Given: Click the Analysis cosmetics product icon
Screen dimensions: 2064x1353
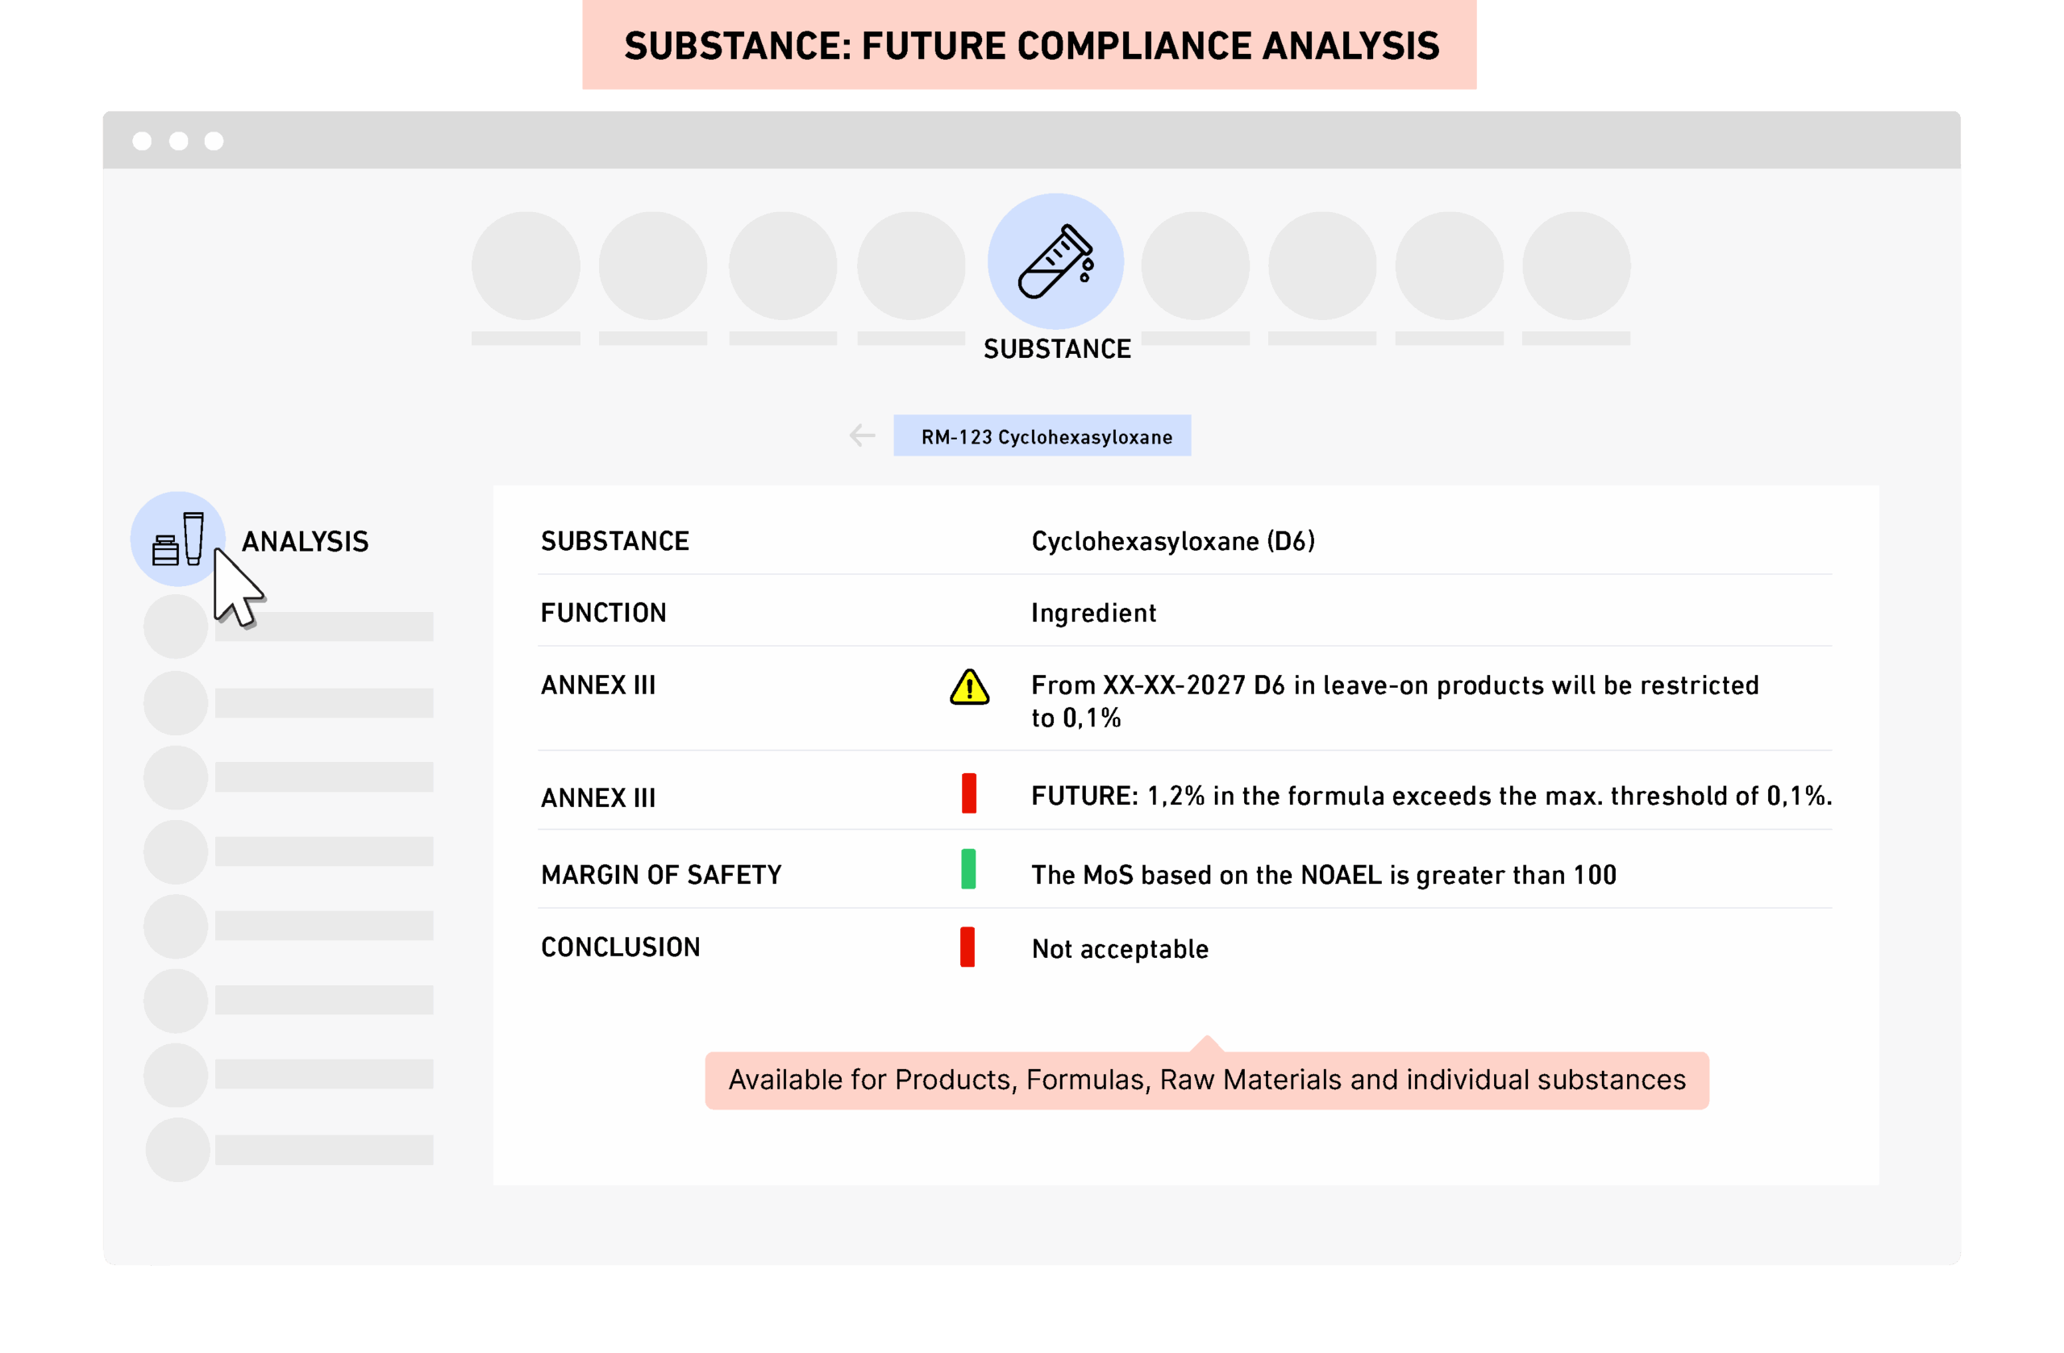Looking at the screenshot, I should point(180,539).
